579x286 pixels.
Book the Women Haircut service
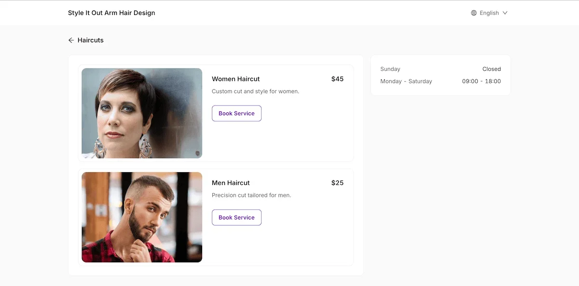coord(236,113)
